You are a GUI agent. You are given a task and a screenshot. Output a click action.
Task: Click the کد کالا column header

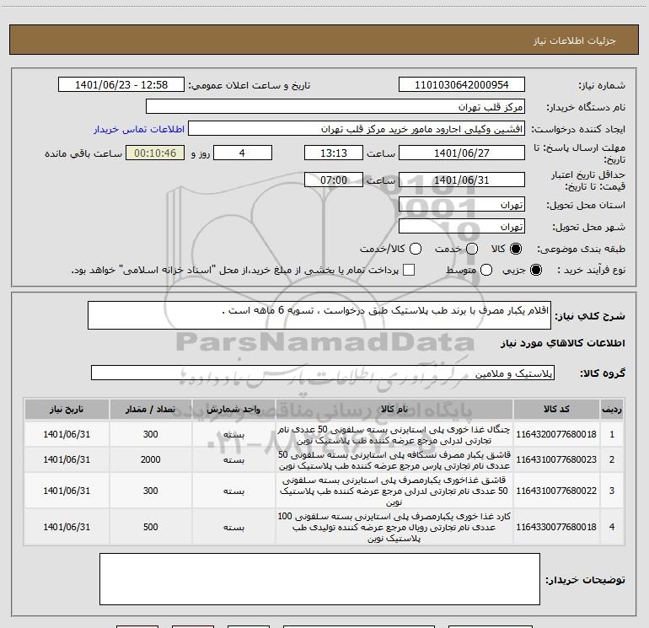point(556,410)
